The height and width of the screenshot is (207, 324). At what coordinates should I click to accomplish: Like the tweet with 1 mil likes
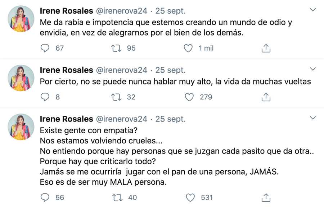tap(188, 48)
